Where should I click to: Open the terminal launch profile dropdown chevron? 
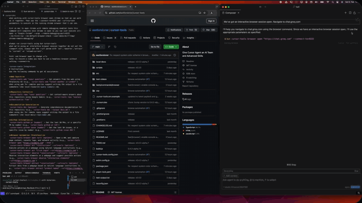73,173
